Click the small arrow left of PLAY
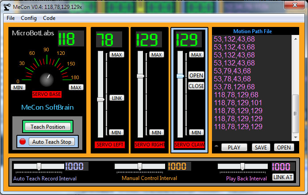 click(216, 146)
